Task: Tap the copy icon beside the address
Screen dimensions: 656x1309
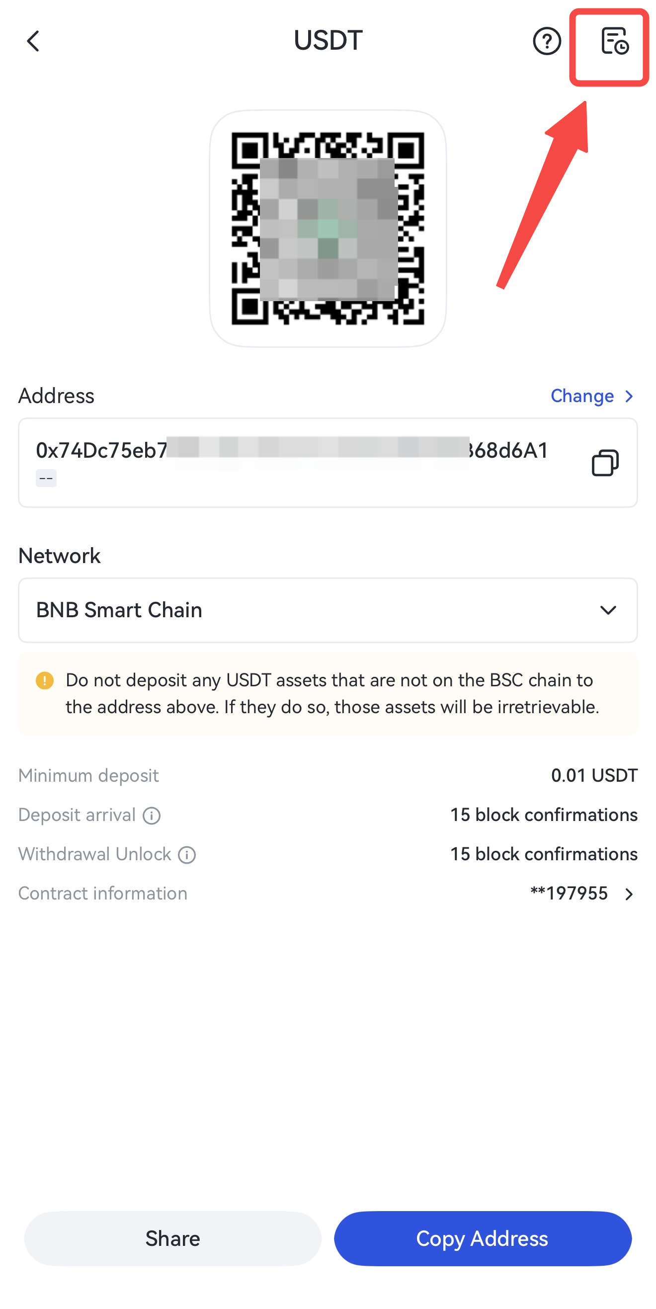Action: click(x=605, y=462)
